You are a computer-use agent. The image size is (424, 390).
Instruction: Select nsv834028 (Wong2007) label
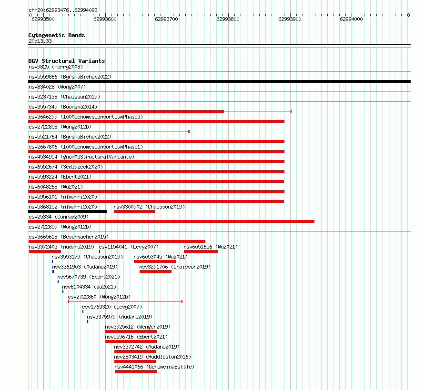pyautogui.click(x=57, y=87)
